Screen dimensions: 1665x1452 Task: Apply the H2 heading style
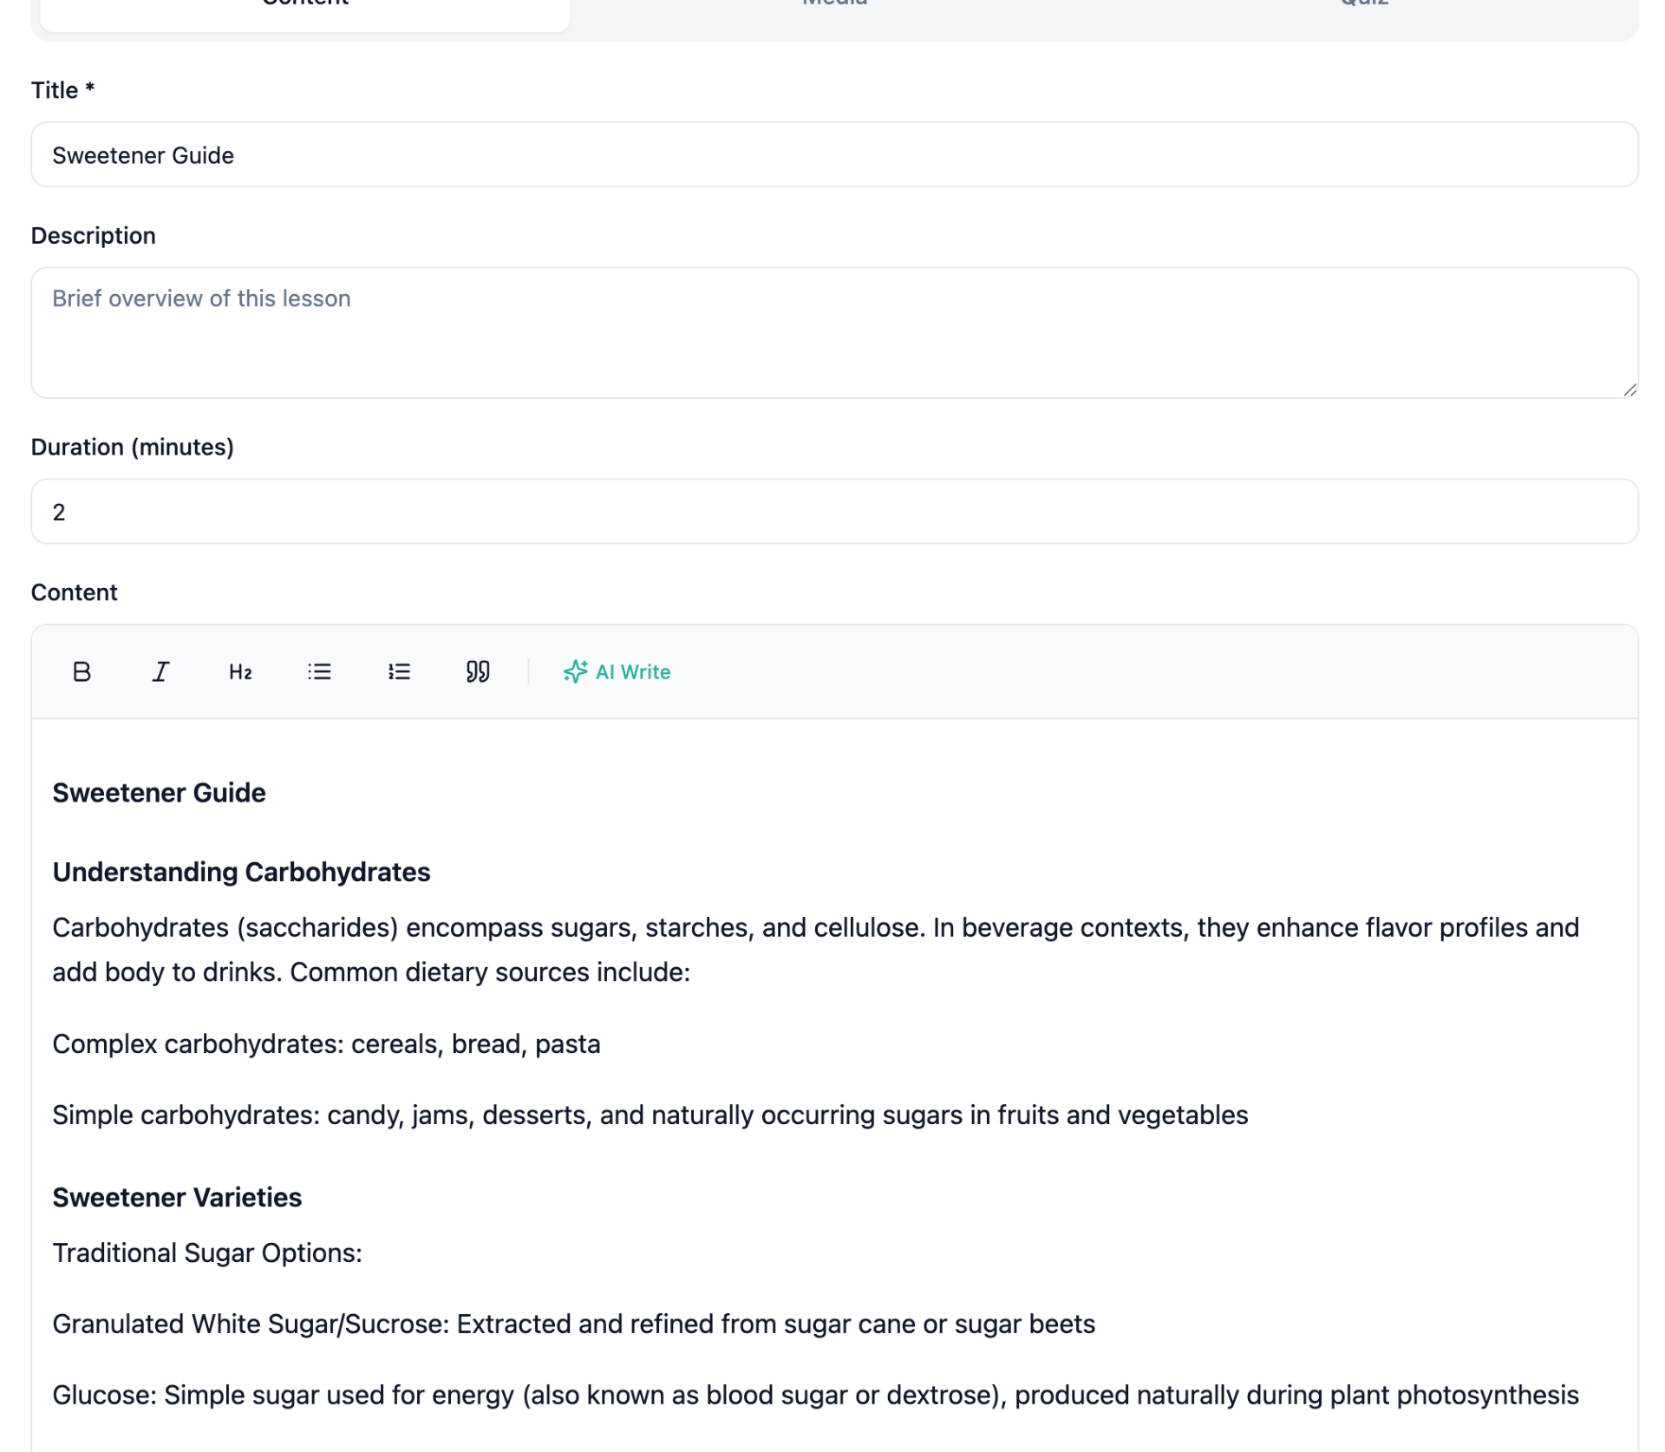(239, 671)
